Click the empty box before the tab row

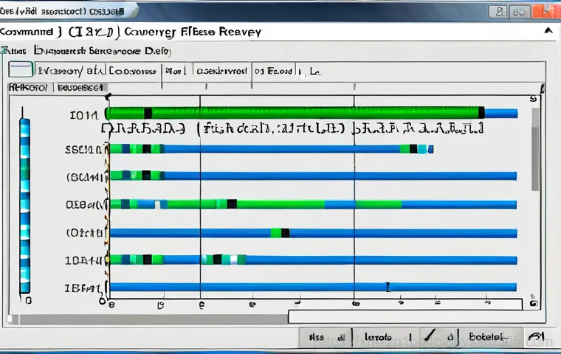21,69
